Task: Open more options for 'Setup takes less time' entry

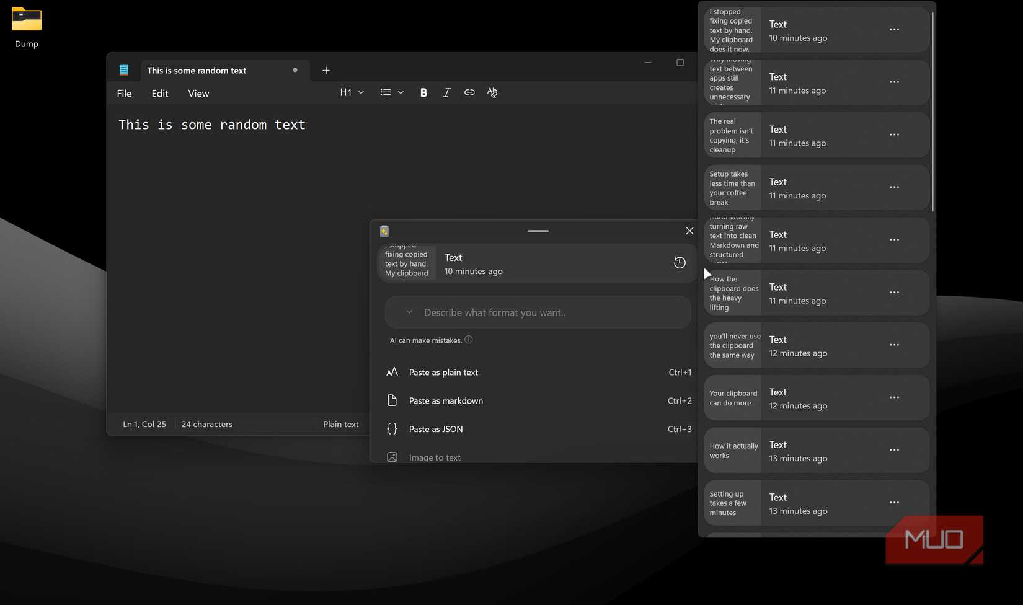Action: pyautogui.click(x=894, y=187)
